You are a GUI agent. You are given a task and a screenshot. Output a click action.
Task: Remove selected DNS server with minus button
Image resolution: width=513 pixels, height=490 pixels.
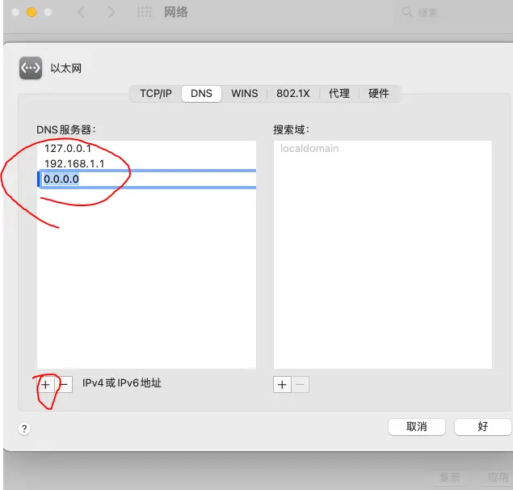[x=65, y=385]
